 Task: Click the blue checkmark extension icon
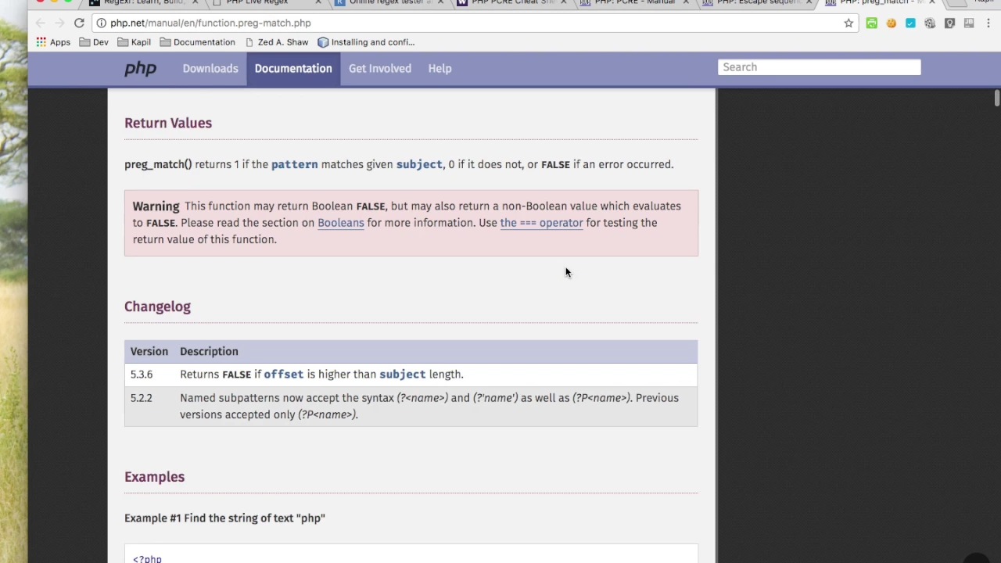[910, 23]
